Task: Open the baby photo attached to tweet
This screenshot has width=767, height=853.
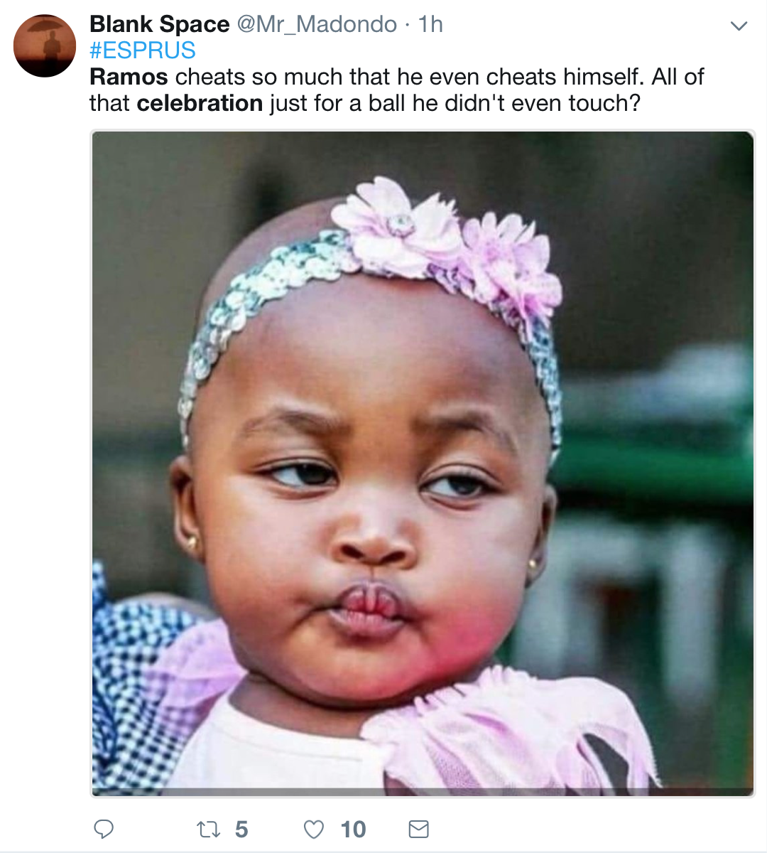Action: tap(423, 463)
